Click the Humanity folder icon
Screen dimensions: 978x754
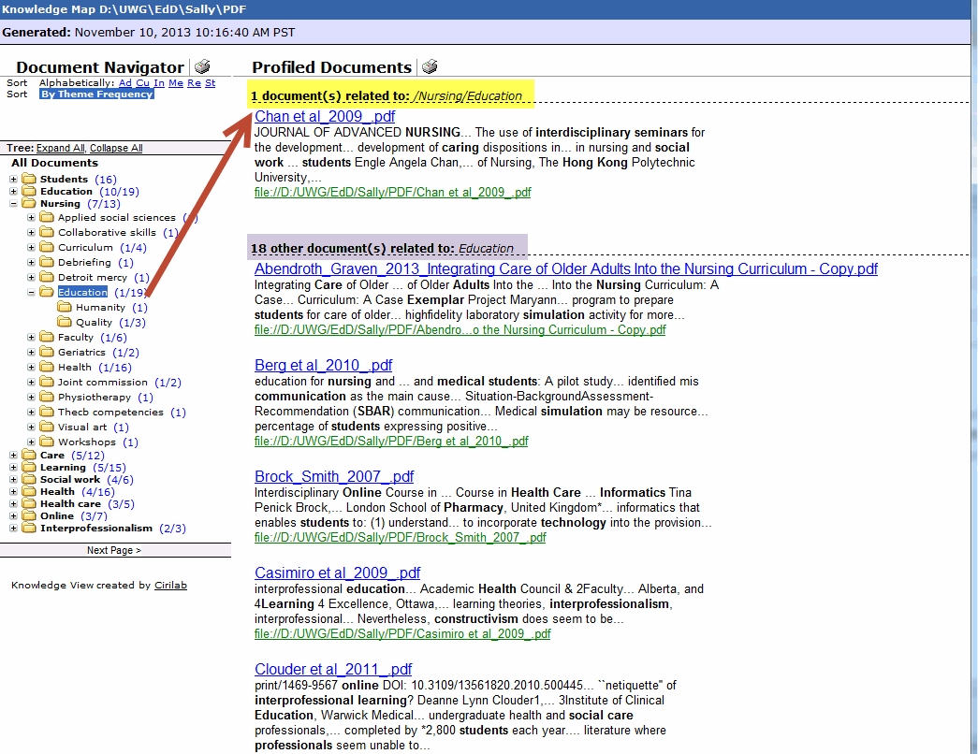65,308
